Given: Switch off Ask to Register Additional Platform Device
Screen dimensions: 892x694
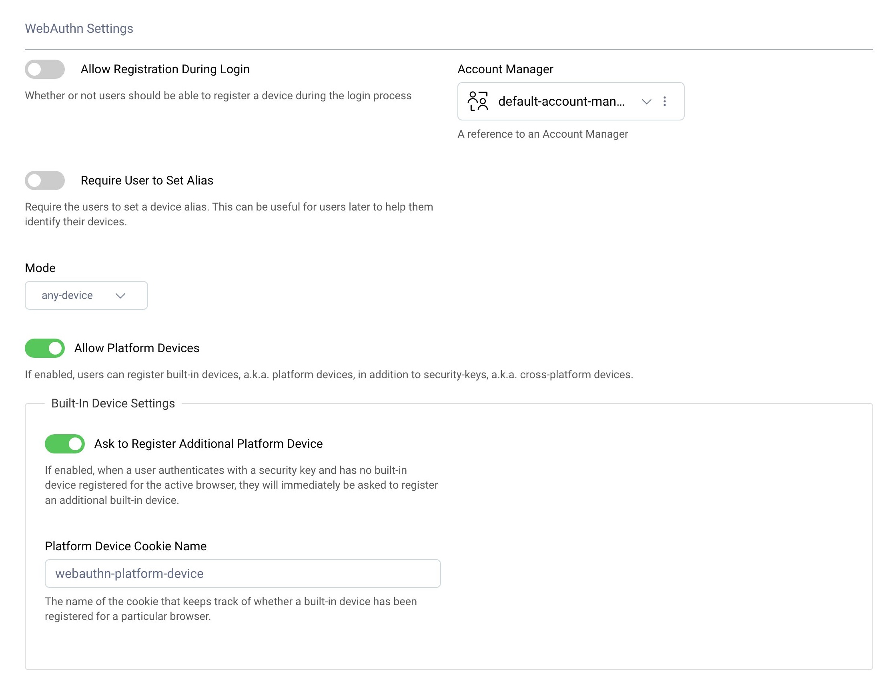Looking at the screenshot, I should 65,443.
